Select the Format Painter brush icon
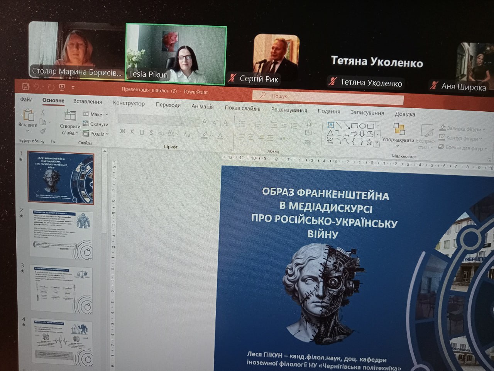The height and width of the screenshot is (371, 494). pos(43,131)
